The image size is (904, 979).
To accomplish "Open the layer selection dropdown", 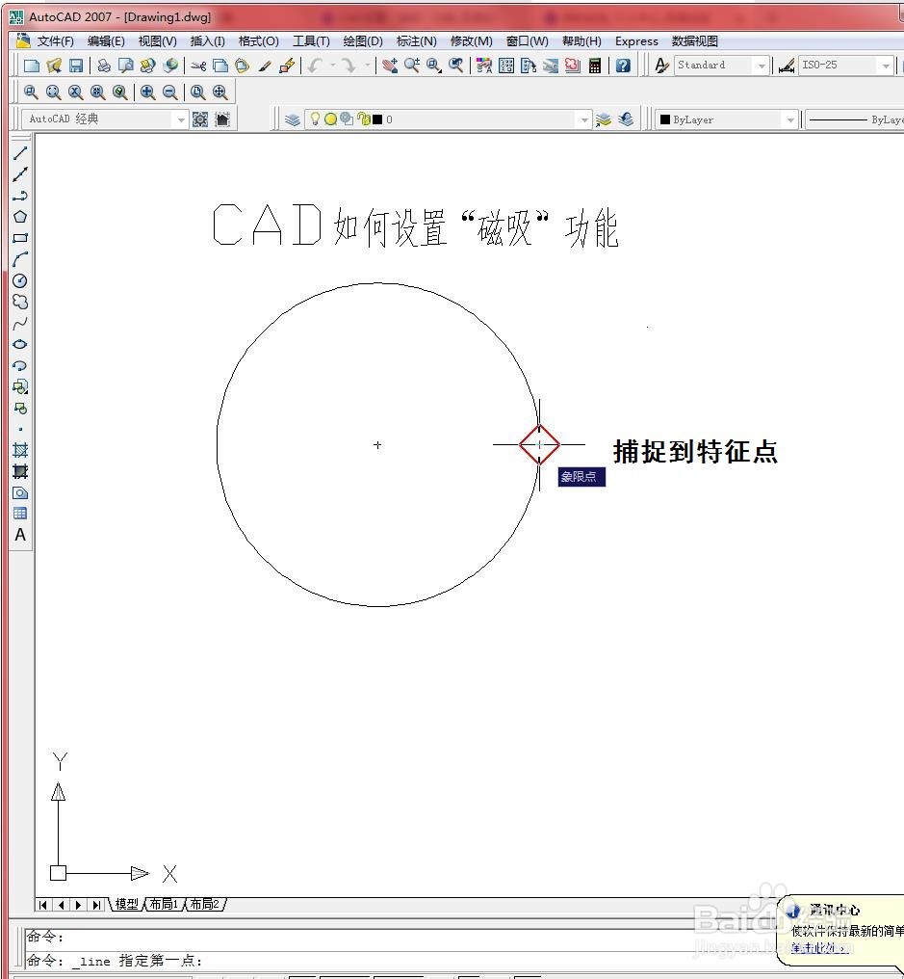I will (584, 119).
